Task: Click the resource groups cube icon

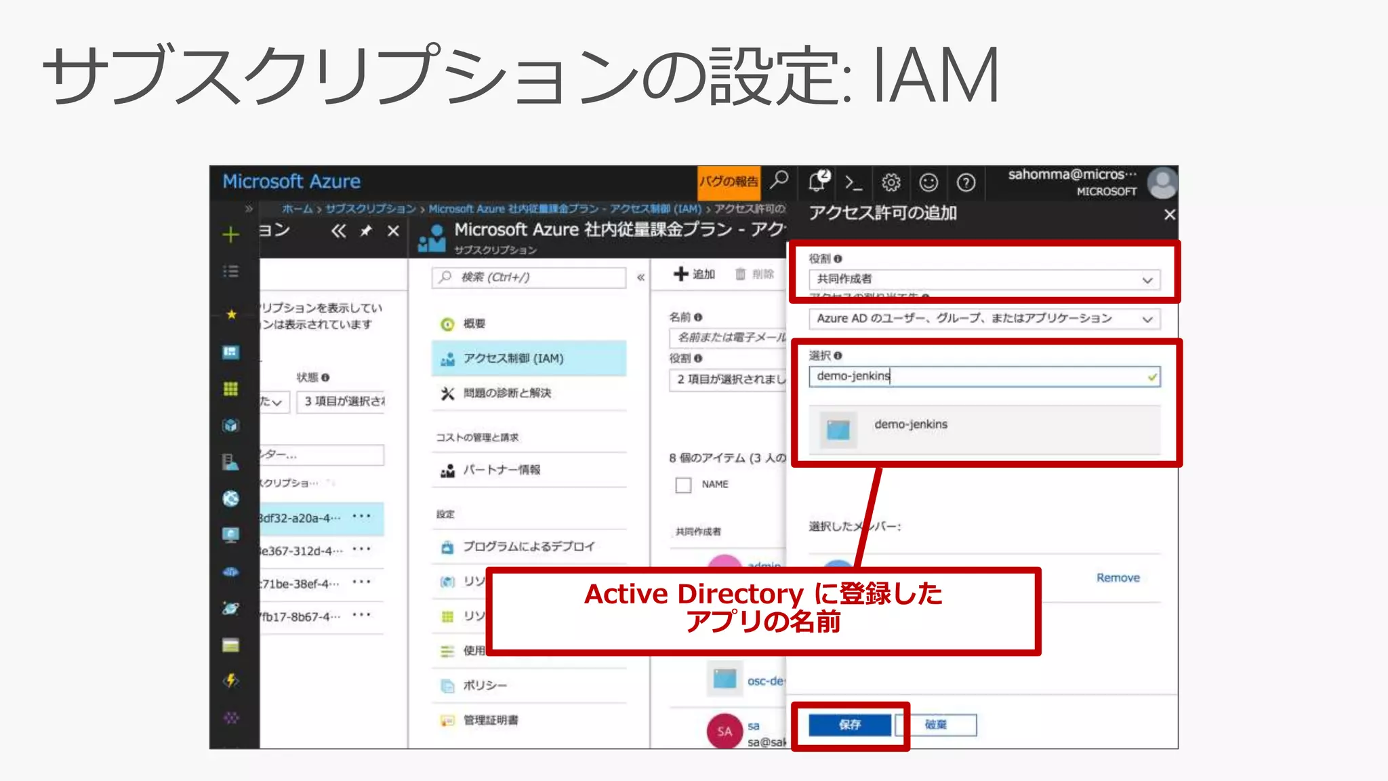Action: pos(231,425)
